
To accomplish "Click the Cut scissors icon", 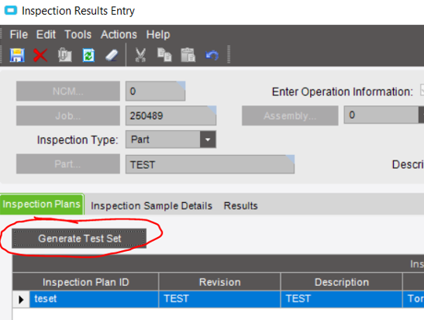I will tap(140, 55).
